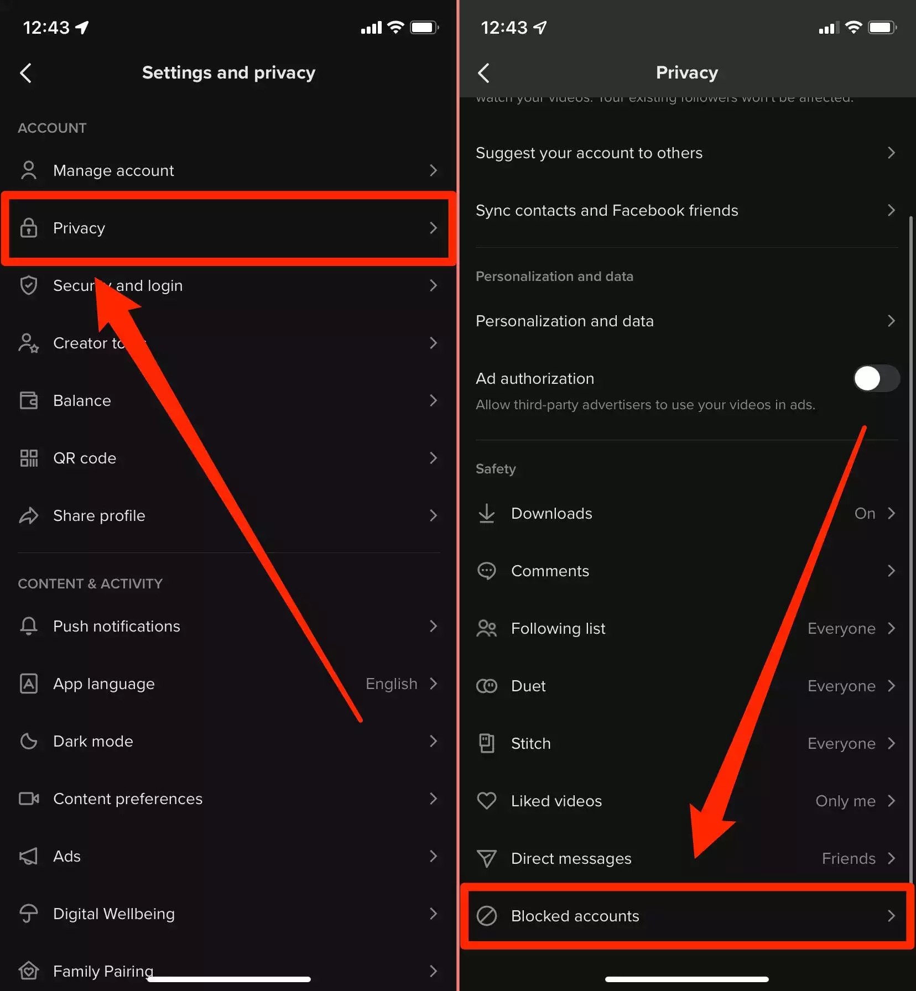Tap the QR code grid icon

29,458
